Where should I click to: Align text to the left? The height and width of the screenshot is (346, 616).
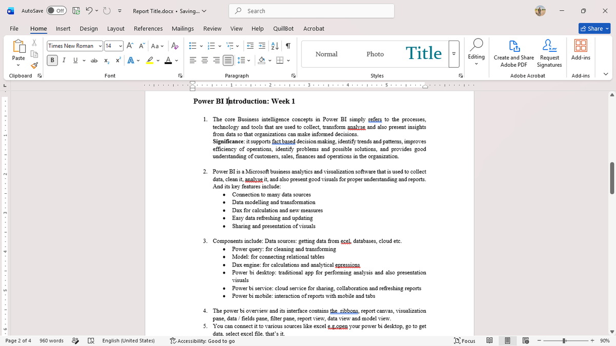(194, 60)
